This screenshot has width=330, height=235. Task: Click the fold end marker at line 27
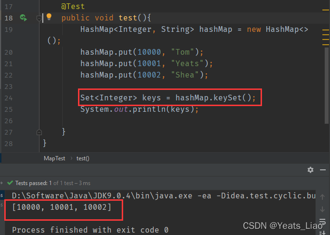coord(39,132)
